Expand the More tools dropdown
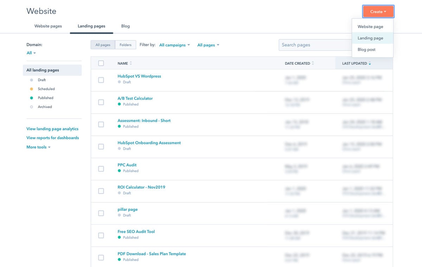 tap(38, 147)
